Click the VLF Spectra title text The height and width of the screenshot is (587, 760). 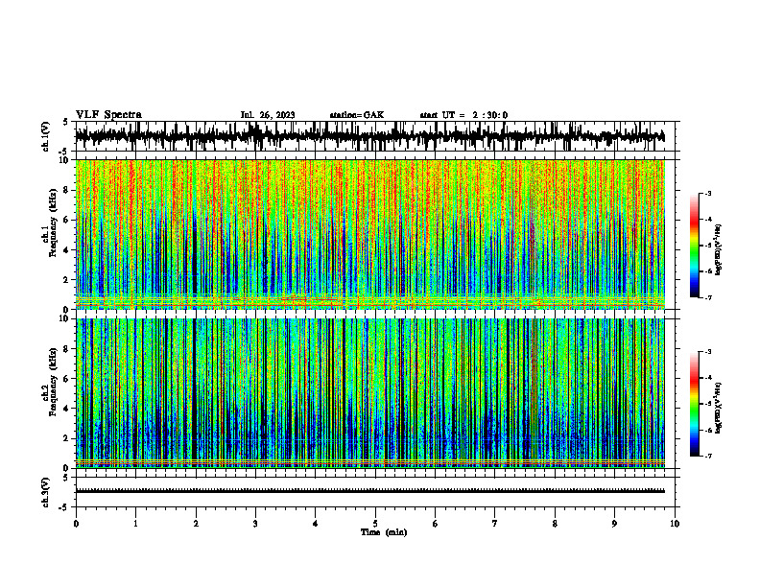[108, 115]
